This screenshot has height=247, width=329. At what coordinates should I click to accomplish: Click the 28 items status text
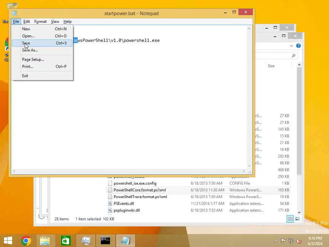[62, 219]
